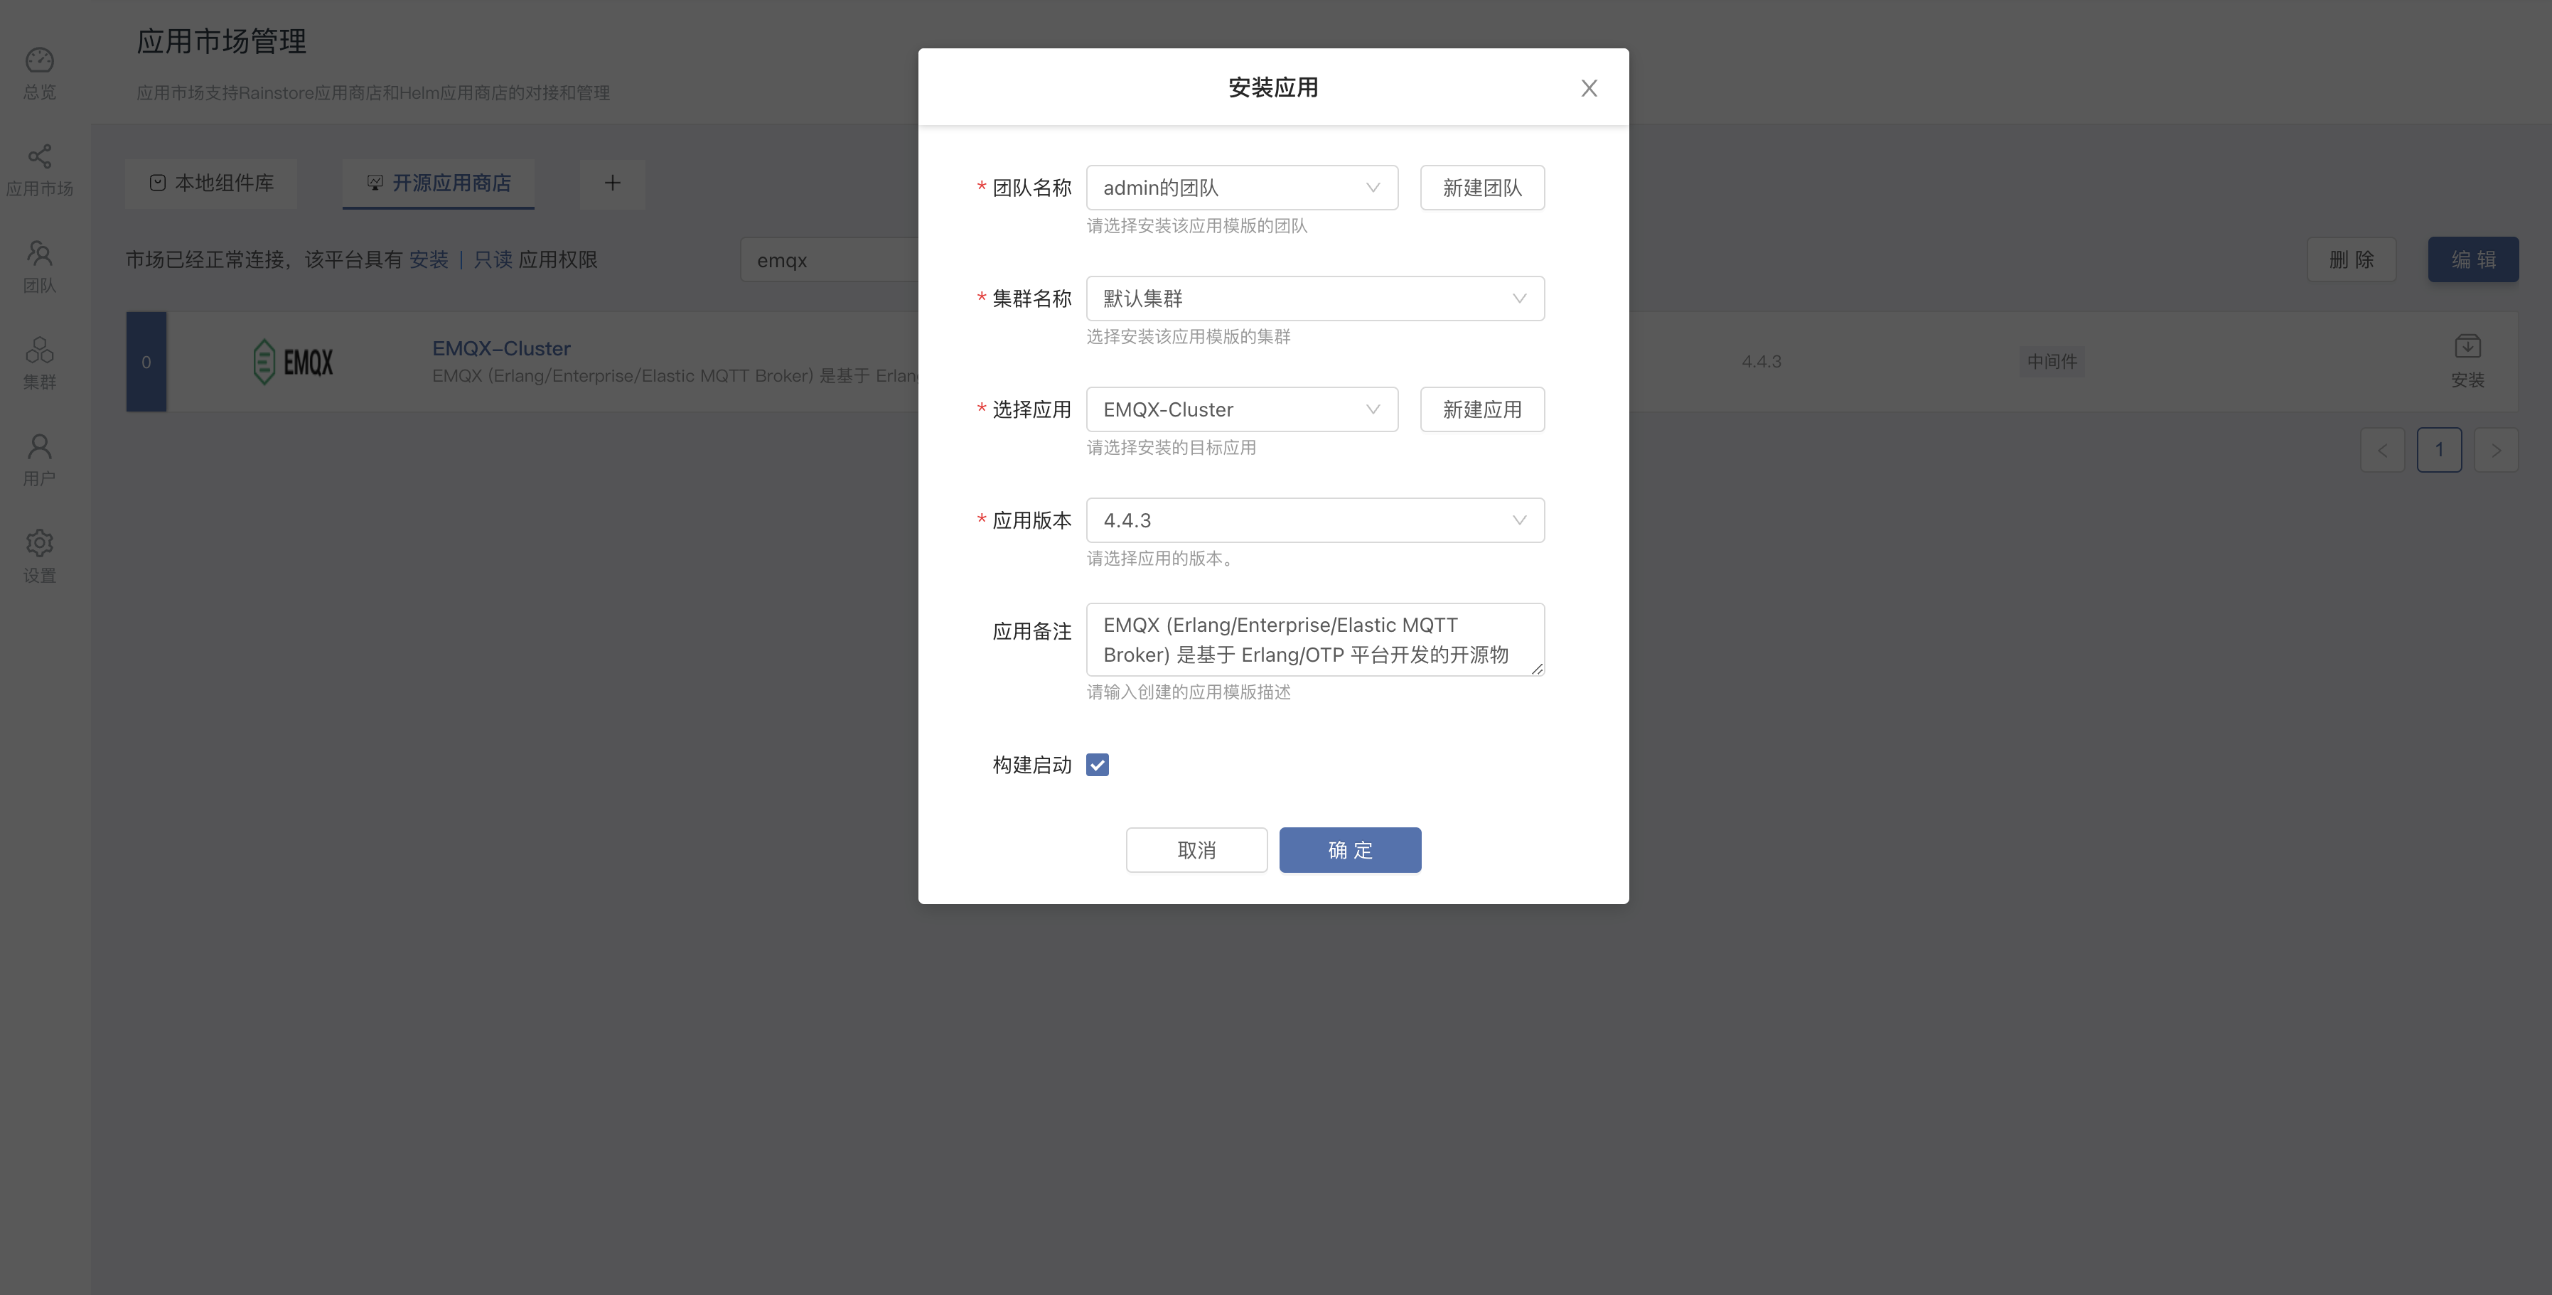
Task: Expand the 集群名称 dropdown
Action: (x=1316, y=299)
